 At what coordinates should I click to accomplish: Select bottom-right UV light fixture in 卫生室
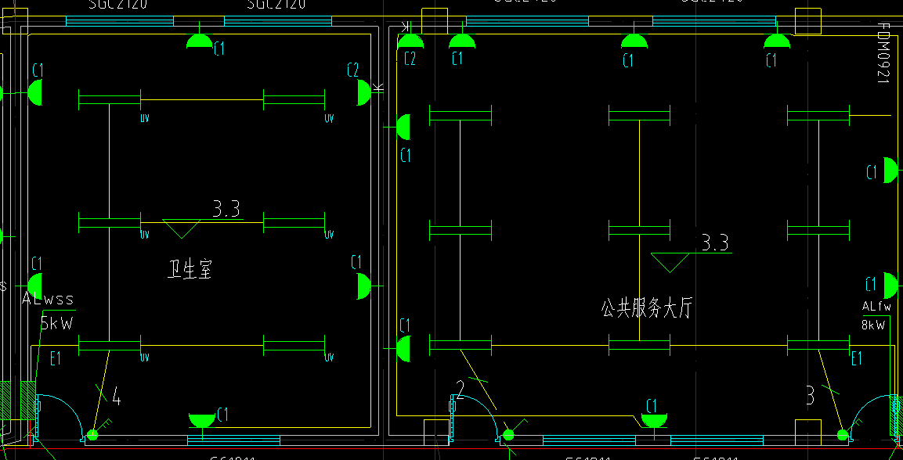(x=294, y=346)
